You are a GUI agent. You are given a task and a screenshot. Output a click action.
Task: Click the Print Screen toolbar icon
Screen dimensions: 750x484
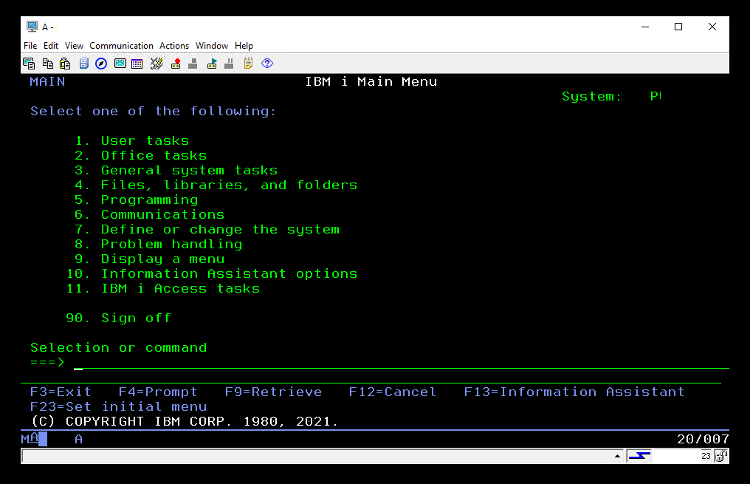point(29,64)
